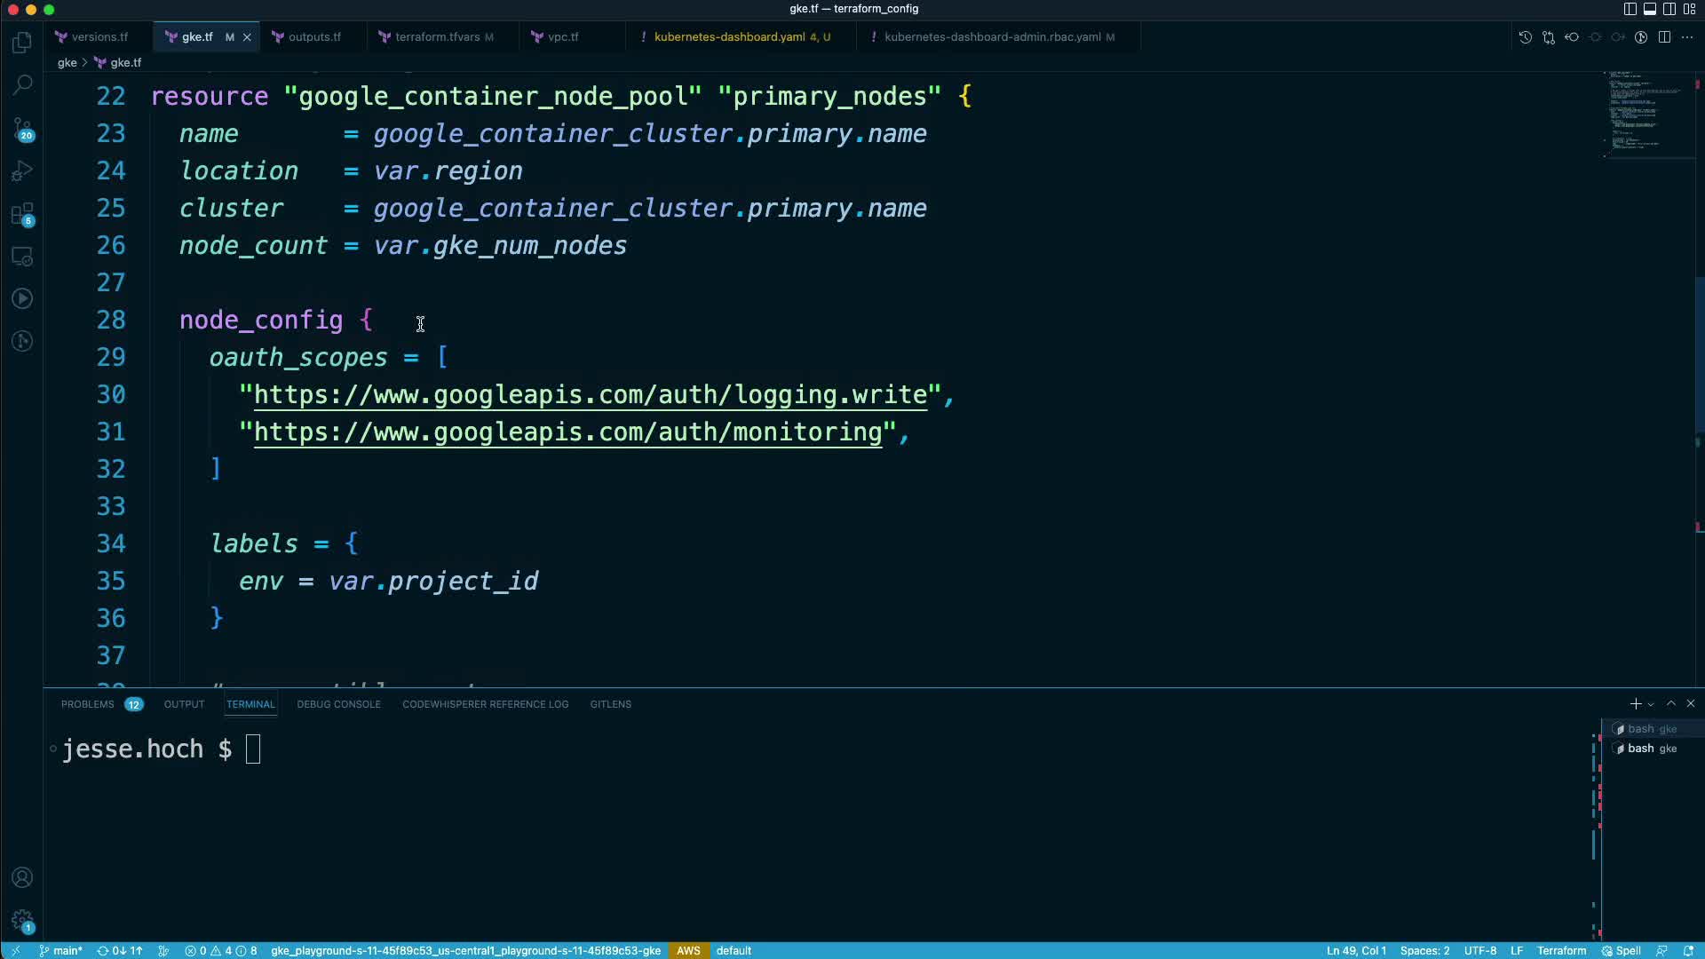Open editor More Actions ellipsis menu

pyautogui.click(x=1687, y=37)
